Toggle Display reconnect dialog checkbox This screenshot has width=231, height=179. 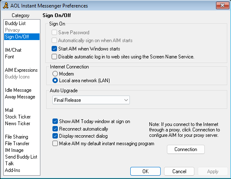click(x=55, y=136)
